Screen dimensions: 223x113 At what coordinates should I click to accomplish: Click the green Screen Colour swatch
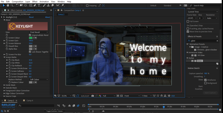tap(31, 38)
